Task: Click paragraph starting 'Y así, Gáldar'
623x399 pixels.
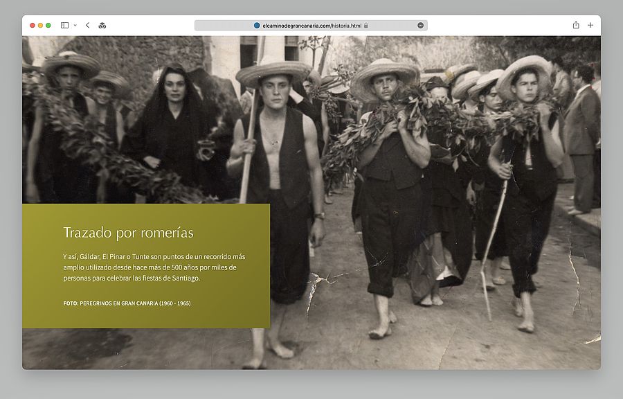Action: point(154,267)
